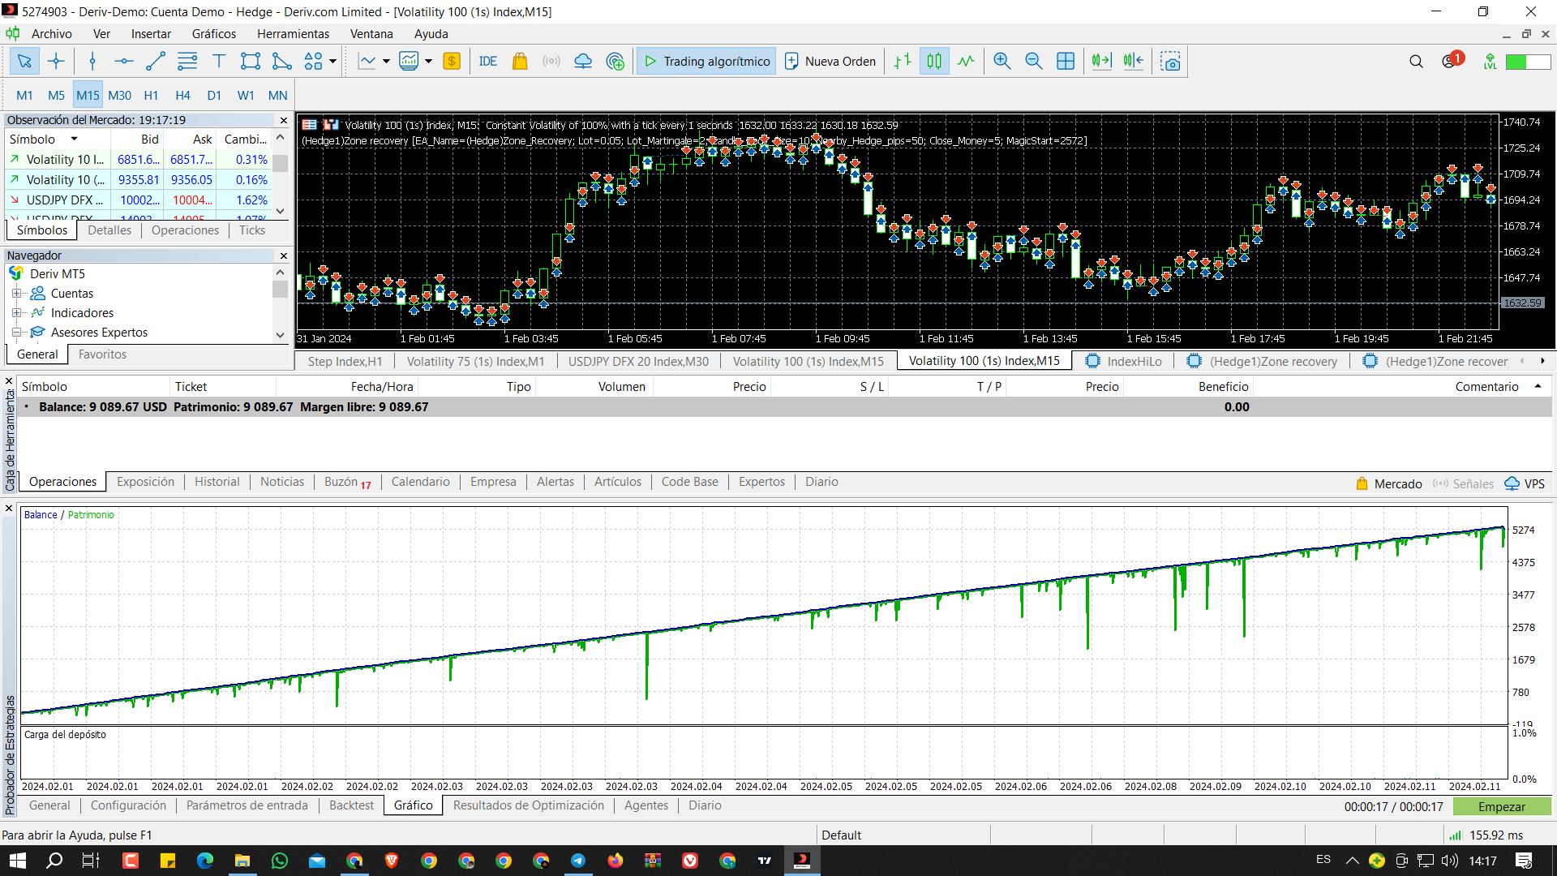Click the Navigator panel scrollbar thumb

(281, 290)
